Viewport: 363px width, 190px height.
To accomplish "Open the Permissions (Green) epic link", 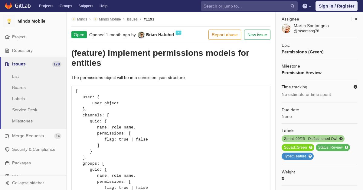I will click(302, 52).
